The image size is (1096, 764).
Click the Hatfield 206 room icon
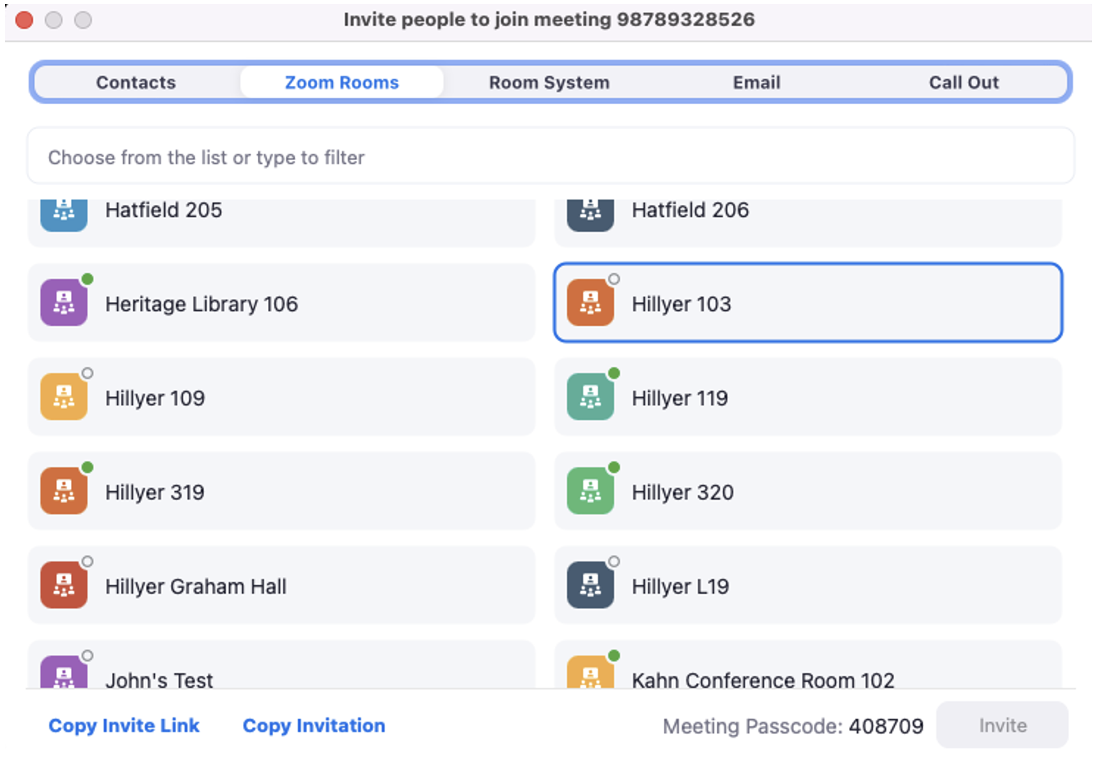pos(590,214)
